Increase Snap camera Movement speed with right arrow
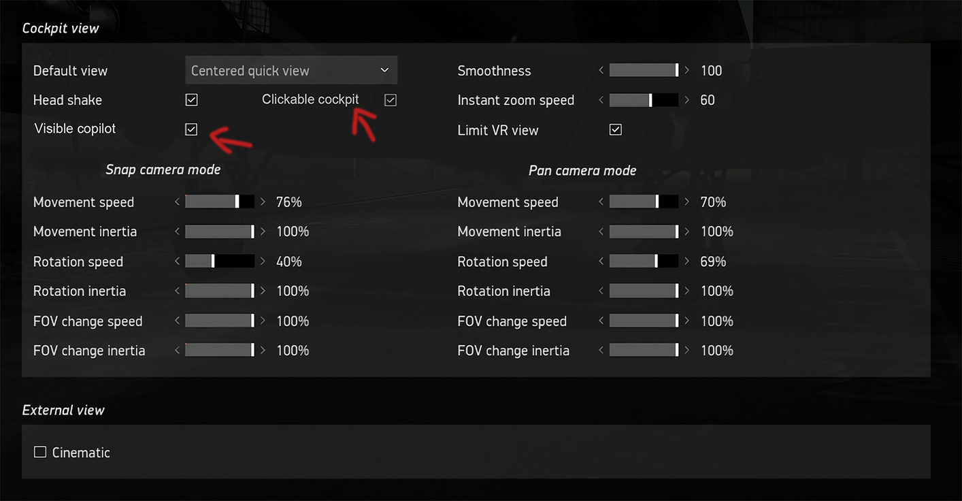The image size is (962, 501). tap(263, 202)
